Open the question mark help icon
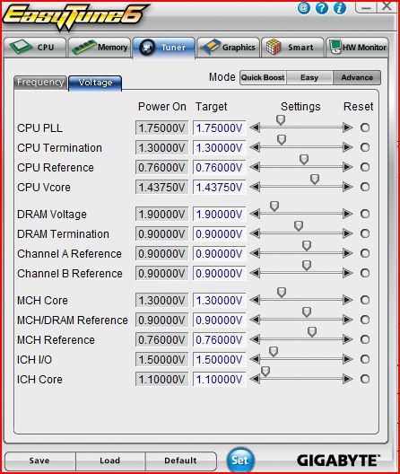 coord(321,8)
